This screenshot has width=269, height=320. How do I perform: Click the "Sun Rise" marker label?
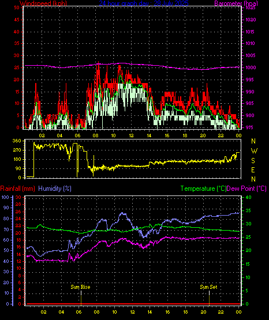[80, 287]
